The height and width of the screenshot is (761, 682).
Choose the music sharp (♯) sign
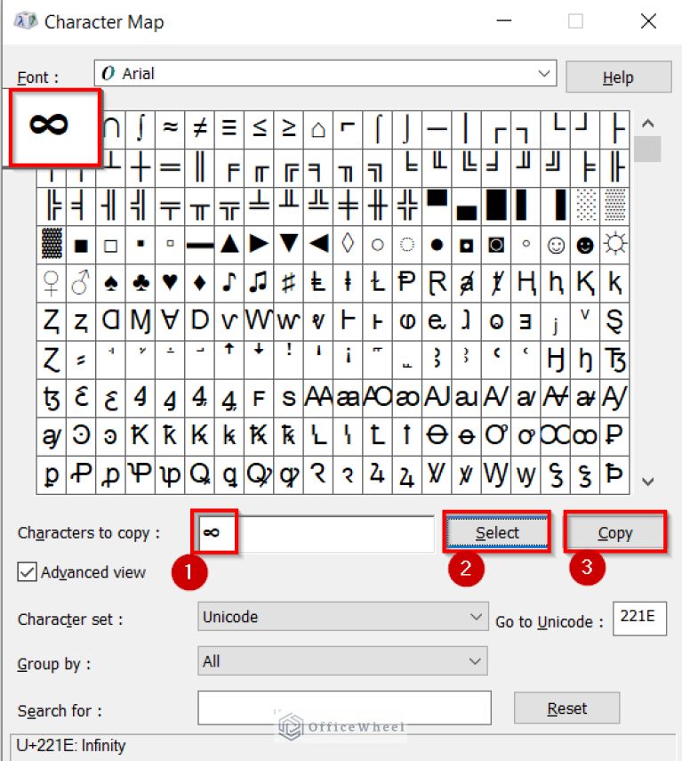tap(288, 282)
